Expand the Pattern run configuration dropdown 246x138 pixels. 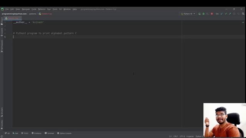pyautogui.click(x=188, y=14)
